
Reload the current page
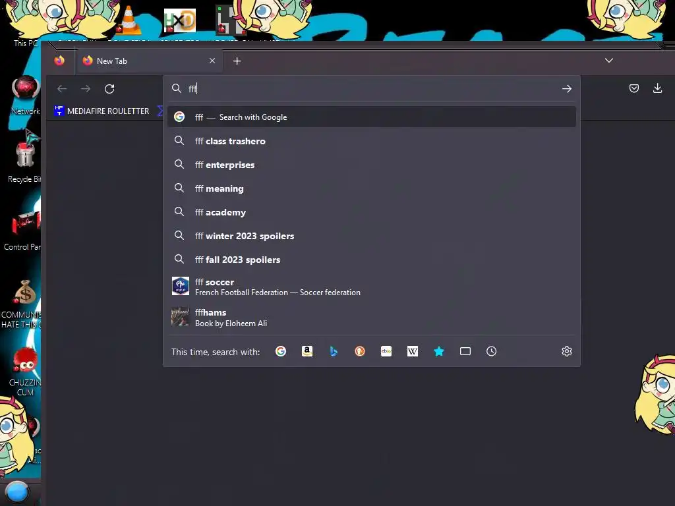click(109, 89)
